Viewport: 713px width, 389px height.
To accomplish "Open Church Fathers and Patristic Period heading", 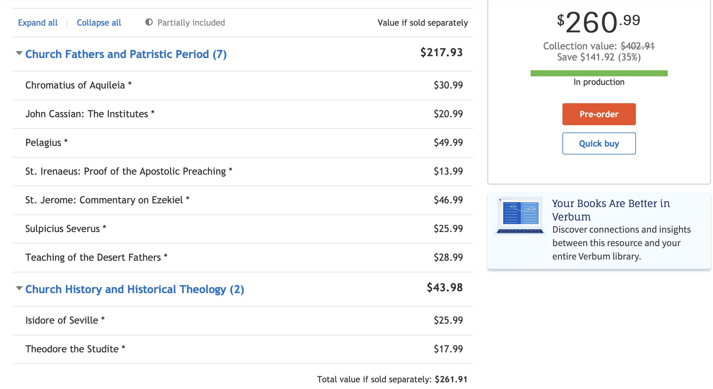I will point(126,54).
